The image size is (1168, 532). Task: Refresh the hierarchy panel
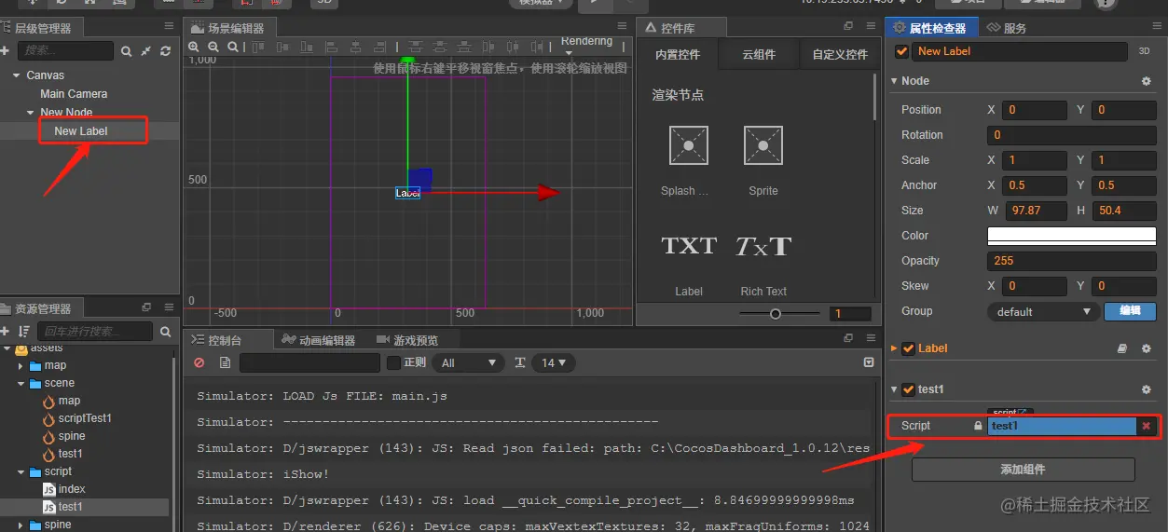[x=166, y=50]
